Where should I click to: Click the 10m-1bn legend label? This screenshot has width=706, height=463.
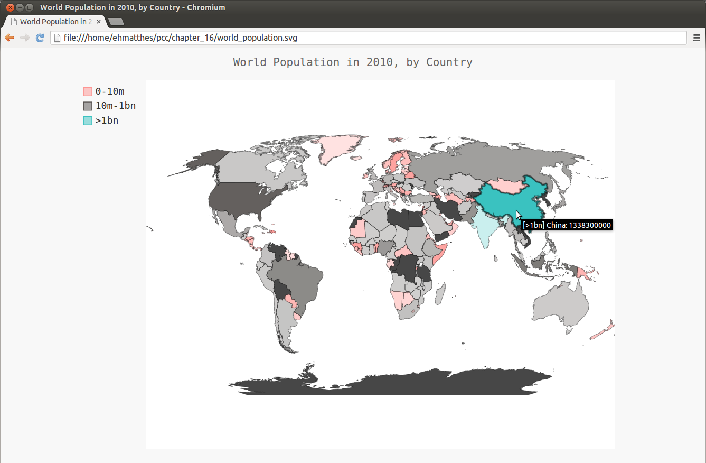[116, 106]
